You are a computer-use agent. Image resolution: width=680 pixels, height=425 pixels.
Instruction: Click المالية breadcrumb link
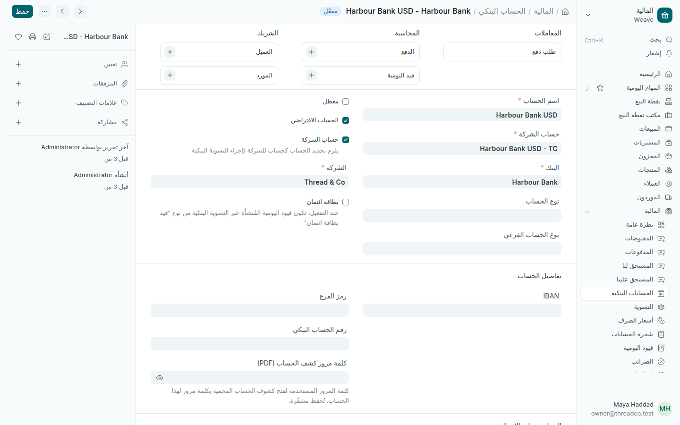click(x=544, y=11)
